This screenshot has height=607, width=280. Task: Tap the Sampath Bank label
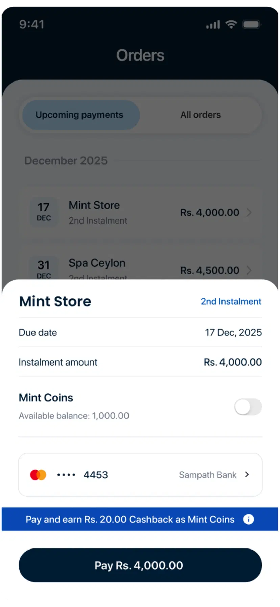(x=208, y=475)
